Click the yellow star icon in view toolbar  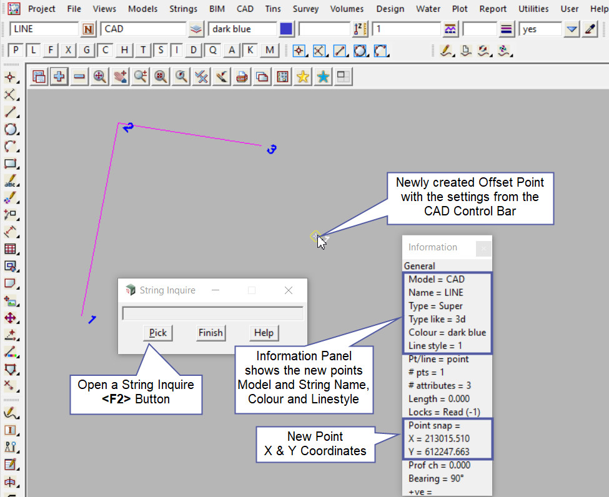(x=303, y=77)
